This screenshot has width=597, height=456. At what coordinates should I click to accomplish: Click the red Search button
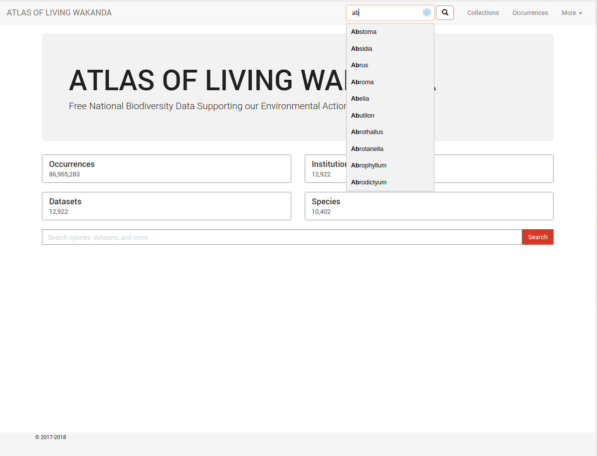point(537,237)
